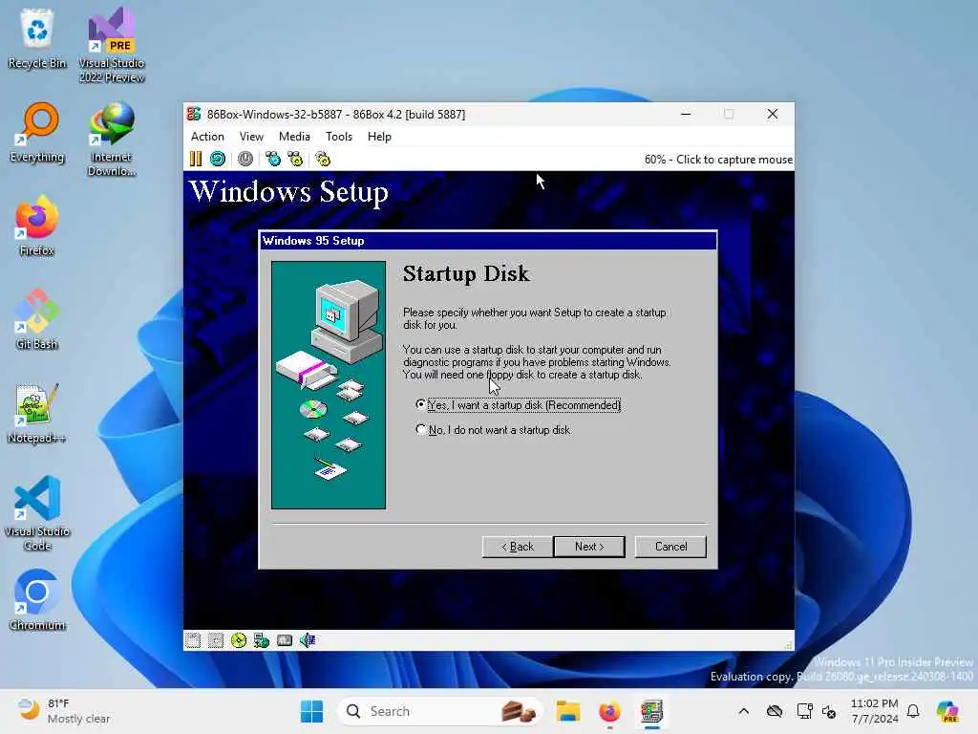Open the Windows Start menu
This screenshot has width=978, height=734.
pos(312,711)
